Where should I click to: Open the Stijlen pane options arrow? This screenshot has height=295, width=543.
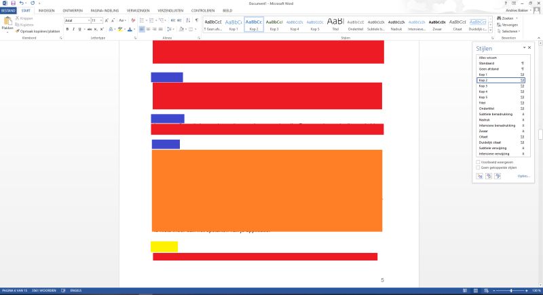pos(524,47)
